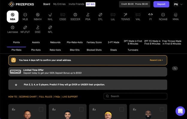
Task: Open the Board page
Action: pyautogui.click(x=47, y=4)
